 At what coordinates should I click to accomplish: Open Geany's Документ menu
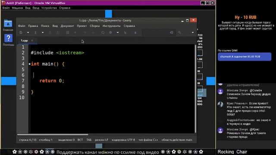[x=67, y=26]
